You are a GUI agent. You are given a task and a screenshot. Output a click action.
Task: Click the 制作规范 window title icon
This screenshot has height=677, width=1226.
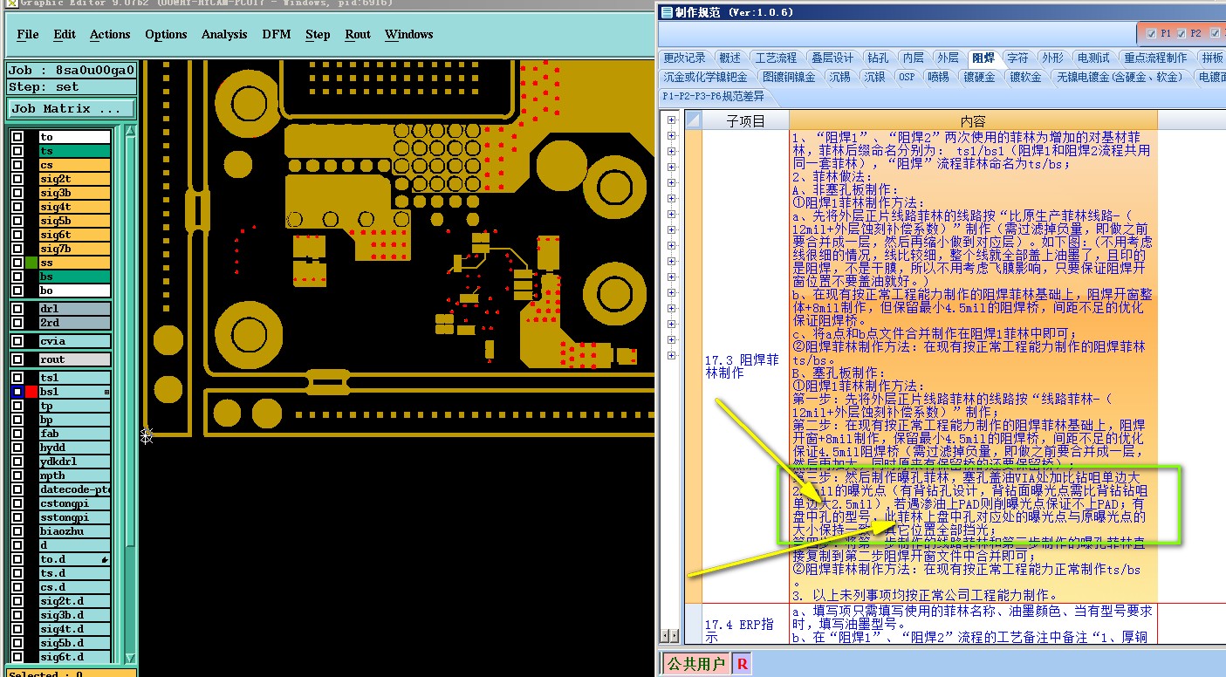coord(667,12)
